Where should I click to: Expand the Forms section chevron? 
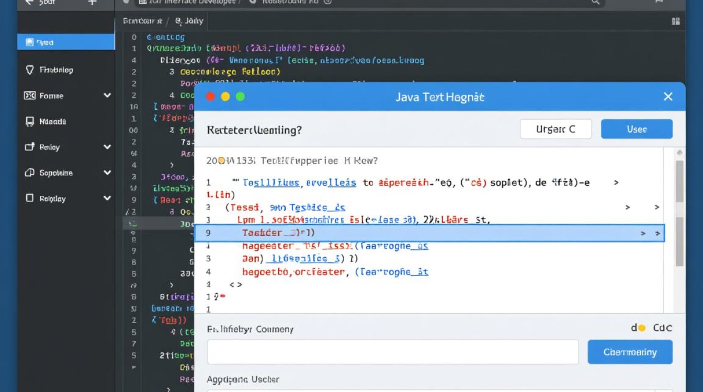point(107,96)
